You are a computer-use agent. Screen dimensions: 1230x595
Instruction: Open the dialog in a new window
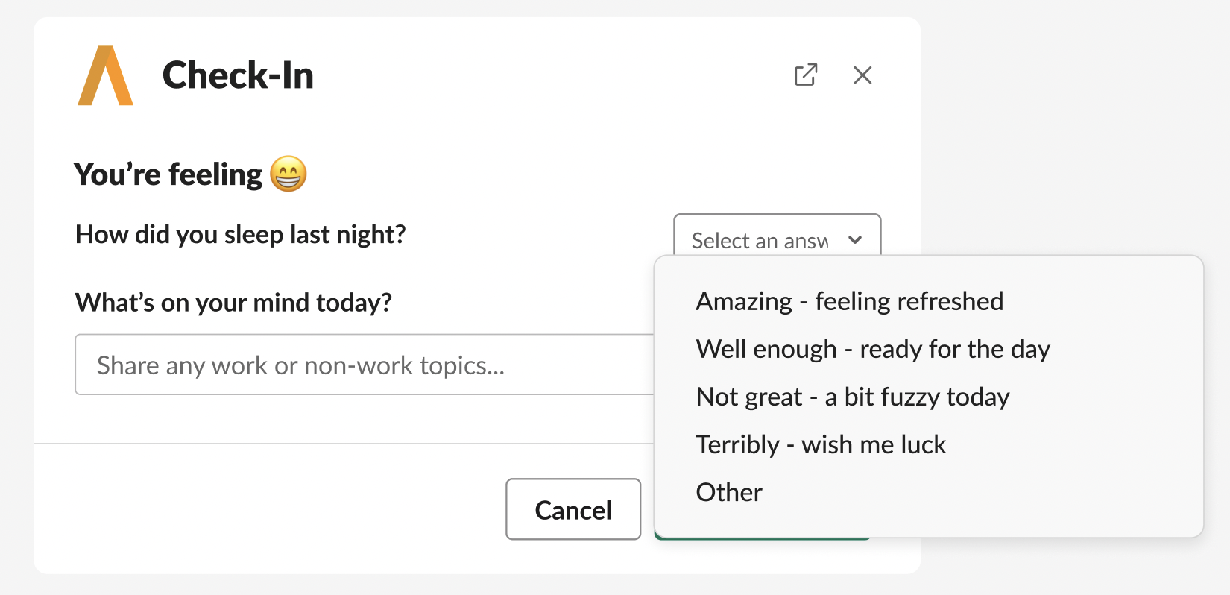click(x=806, y=75)
